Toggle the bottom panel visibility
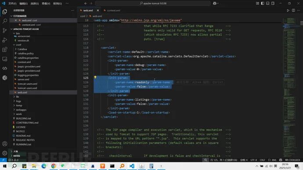The height and width of the screenshot is (170, 303). pos(267,3)
